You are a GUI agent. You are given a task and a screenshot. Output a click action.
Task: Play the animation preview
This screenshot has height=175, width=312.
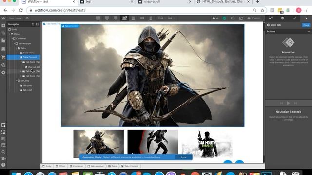coord(288,103)
